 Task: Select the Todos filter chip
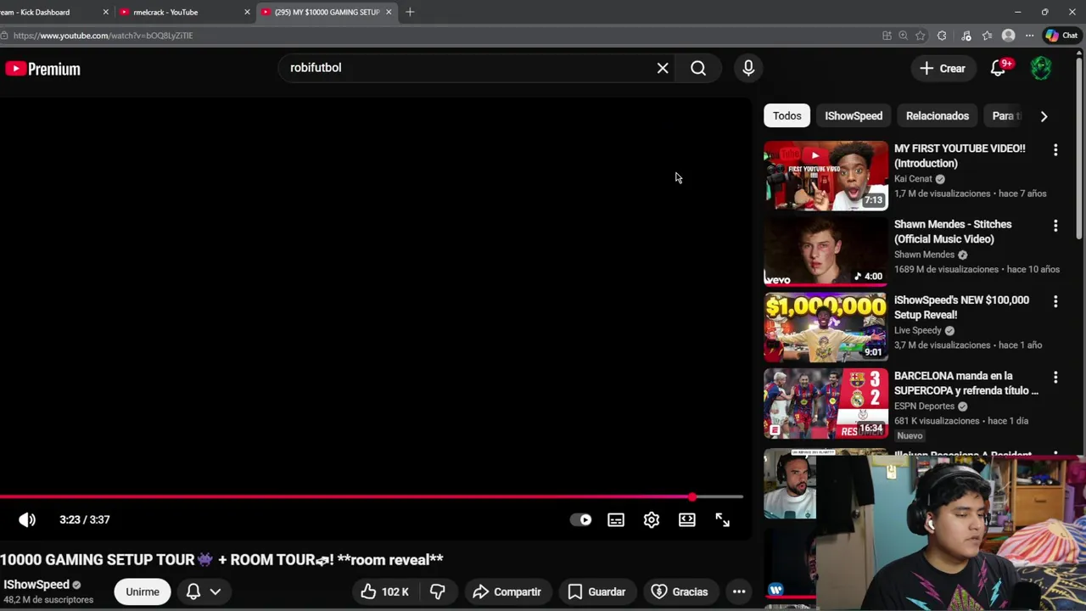[x=787, y=115]
